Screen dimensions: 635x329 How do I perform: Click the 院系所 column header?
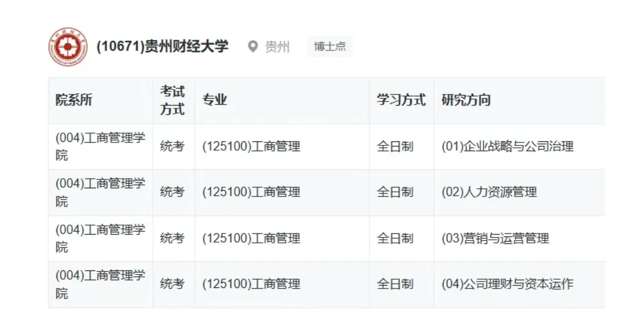coord(74,100)
